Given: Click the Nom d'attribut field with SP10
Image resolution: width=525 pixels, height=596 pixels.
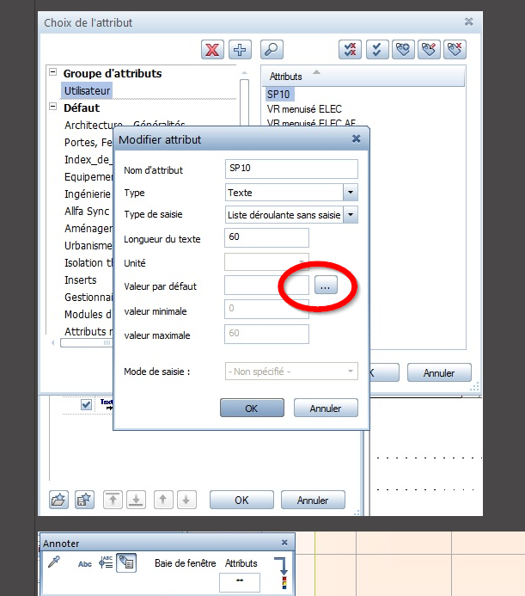Looking at the screenshot, I should (291, 169).
